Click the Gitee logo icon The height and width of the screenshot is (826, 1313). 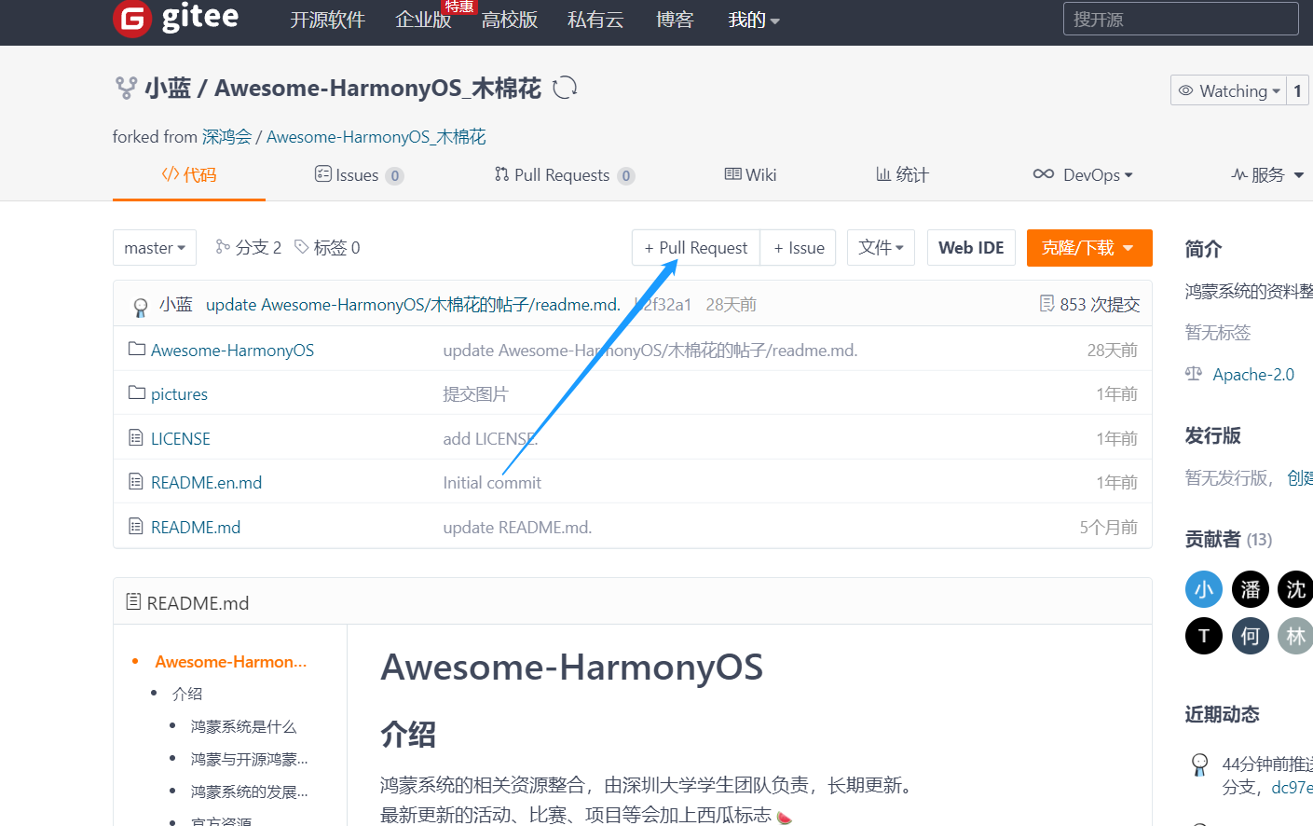[x=132, y=18]
